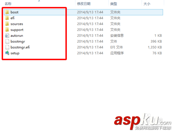Select the file name 'bootmgr'
173x132 pixels.
[x=18, y=41]
